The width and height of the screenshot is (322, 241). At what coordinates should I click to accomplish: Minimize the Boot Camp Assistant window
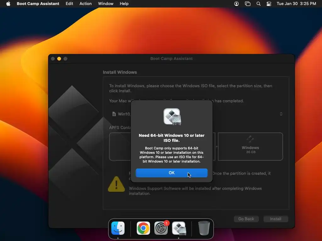coord(59,59)
